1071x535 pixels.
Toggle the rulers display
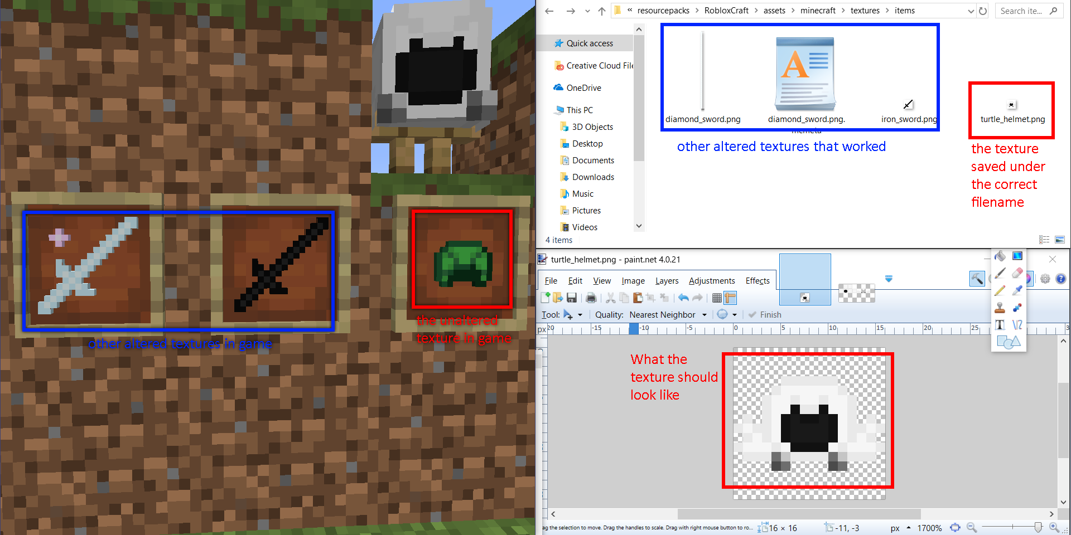(730, 298)
